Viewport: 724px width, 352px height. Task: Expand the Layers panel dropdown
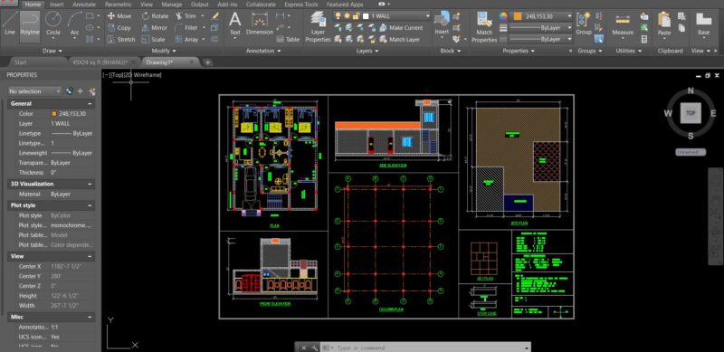(x=367, y=51)
